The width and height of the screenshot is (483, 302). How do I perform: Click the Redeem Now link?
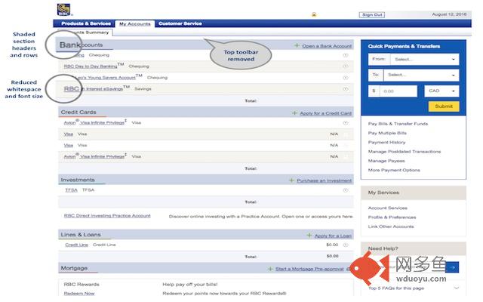coord(79,294)
